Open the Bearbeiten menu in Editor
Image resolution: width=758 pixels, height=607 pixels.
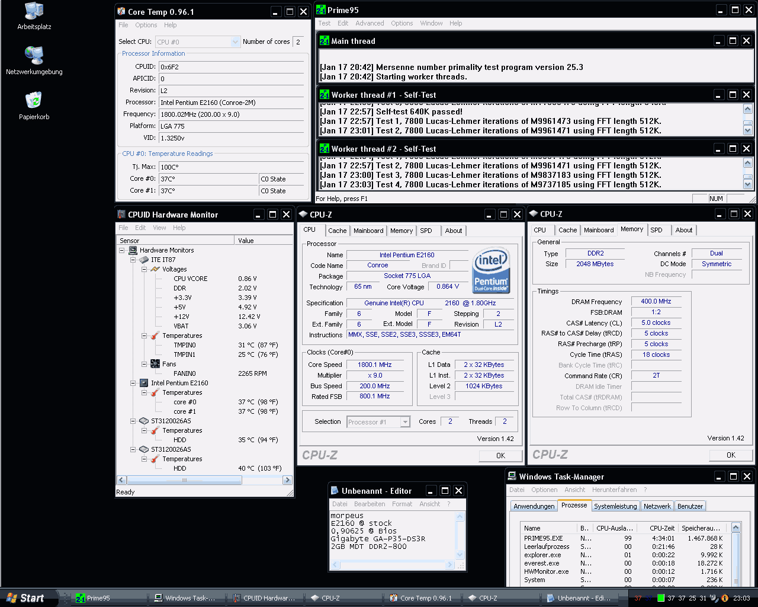click(x=370, y=504)
